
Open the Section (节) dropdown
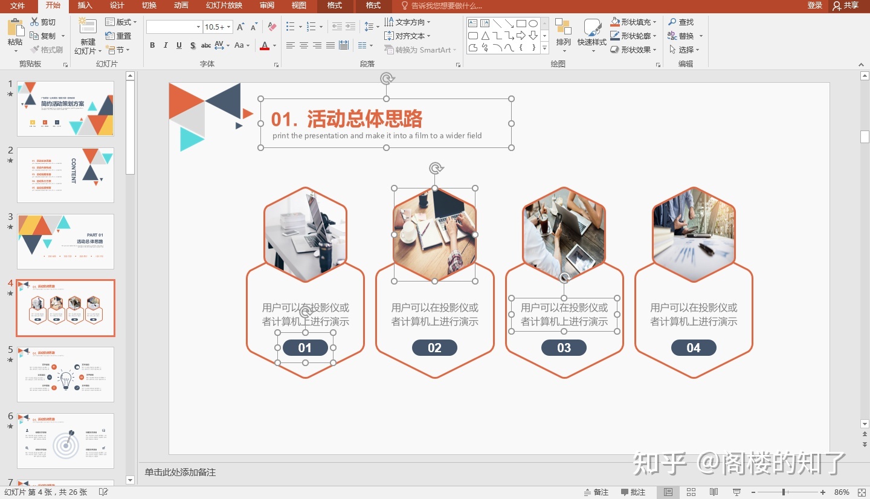[118, 50]
